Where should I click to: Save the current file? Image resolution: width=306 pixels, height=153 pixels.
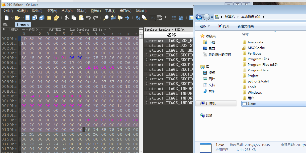pyautogui.click(x=27, y=18)
